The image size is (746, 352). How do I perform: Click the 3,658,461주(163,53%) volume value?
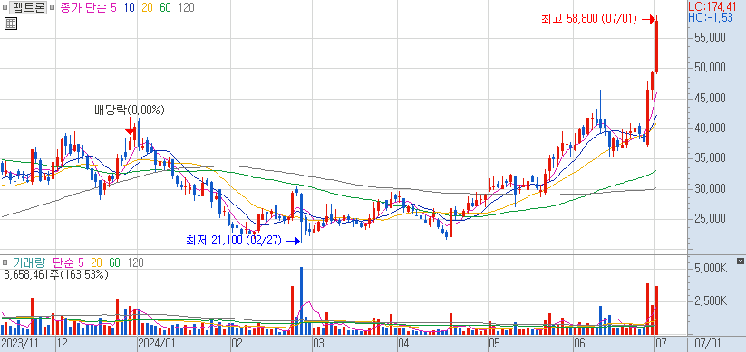tap(56, 274)
